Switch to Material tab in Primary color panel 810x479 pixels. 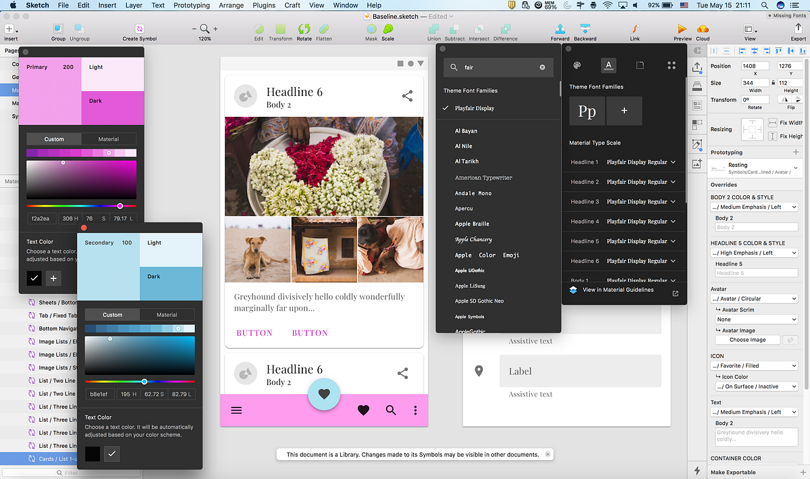coord(109,139)
